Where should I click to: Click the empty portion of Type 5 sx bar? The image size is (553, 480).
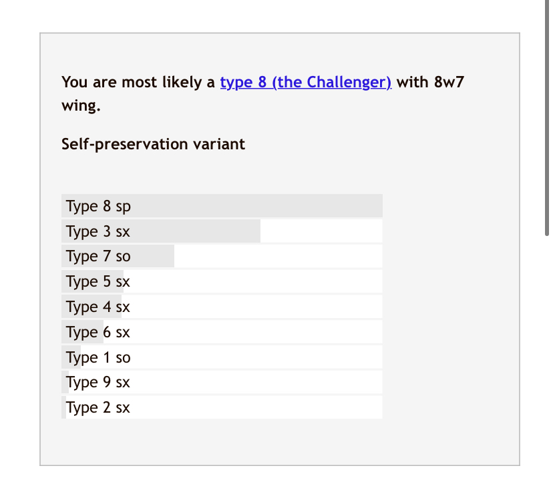(253, 281)
